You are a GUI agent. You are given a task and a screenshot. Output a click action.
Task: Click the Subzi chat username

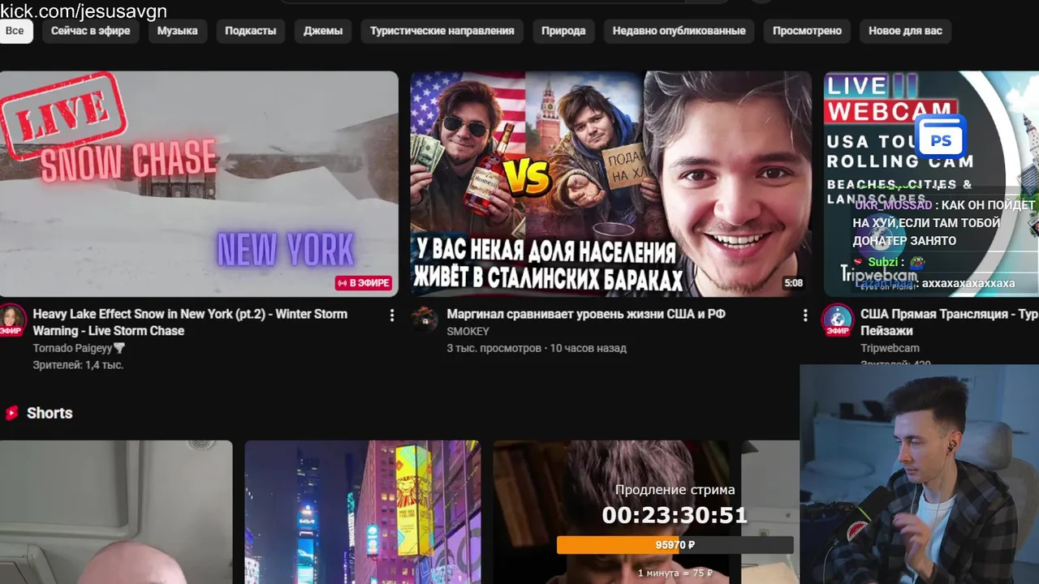click(883, 262)
